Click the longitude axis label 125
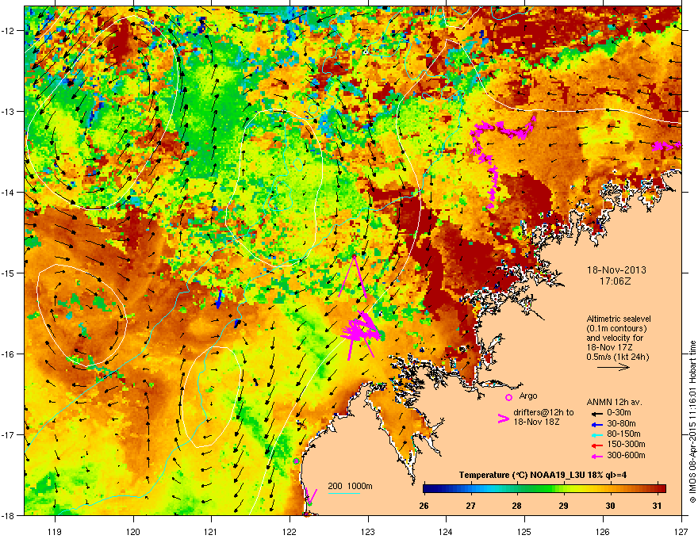This screenshot has width=698, height=539. pyautogui.click(x=525, y=531)
